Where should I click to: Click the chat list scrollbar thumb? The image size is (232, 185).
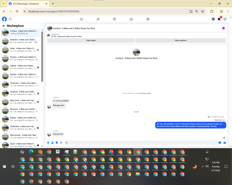[x=42, y=56]
